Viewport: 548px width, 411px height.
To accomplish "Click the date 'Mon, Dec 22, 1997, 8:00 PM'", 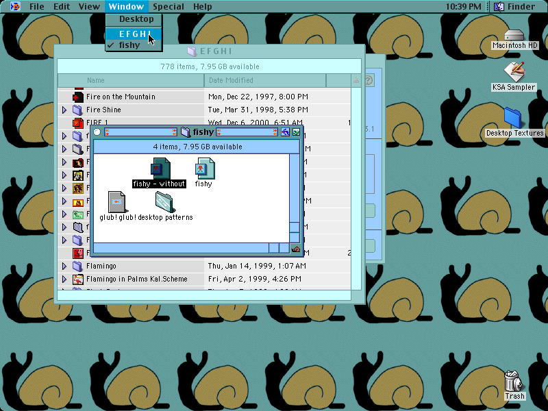I will click(258, 97).
